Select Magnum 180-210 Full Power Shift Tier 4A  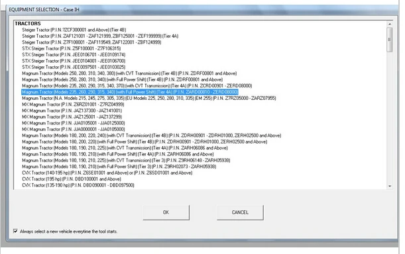[118, 154]
